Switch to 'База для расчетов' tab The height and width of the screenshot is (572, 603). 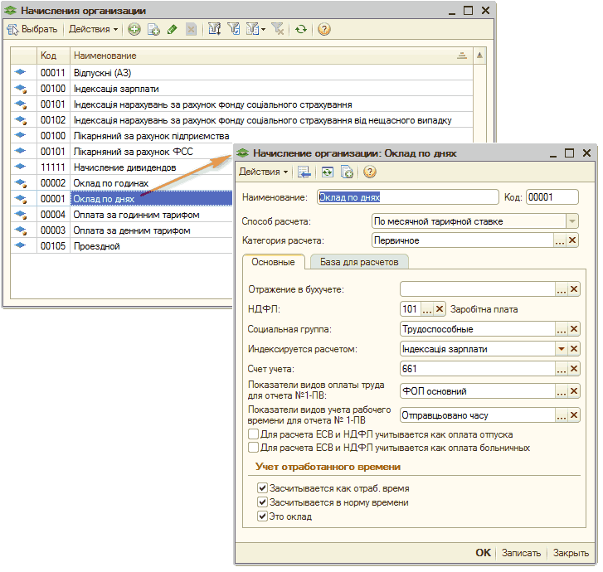pyautogui.click(x=358, y=262)
